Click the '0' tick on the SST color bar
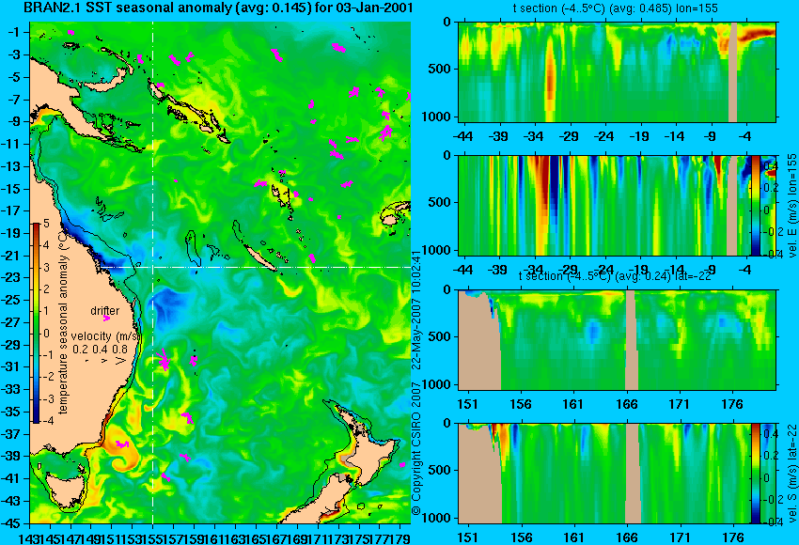Viewport: 799px width, 545px height. (x=46, y=334)
